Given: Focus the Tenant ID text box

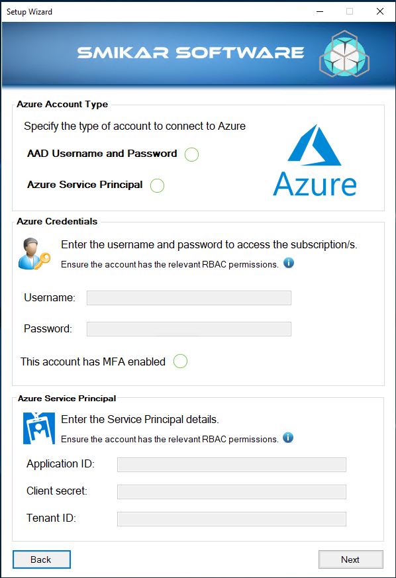Looking at the screenshot, I should click(232, 519).
